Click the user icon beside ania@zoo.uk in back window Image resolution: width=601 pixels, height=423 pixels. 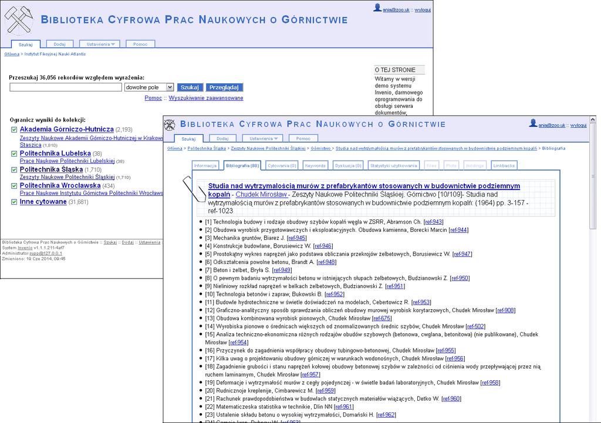377,8
